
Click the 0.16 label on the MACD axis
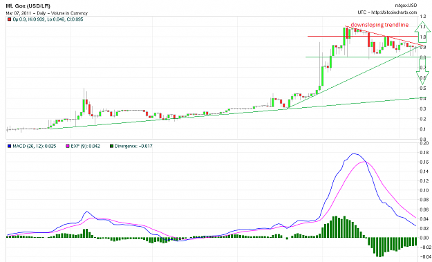coord(425,162)
